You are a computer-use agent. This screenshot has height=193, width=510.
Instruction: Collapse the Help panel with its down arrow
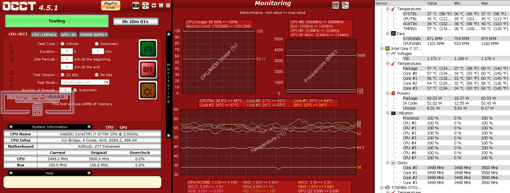pyautogui.click(x=89, y=173)
